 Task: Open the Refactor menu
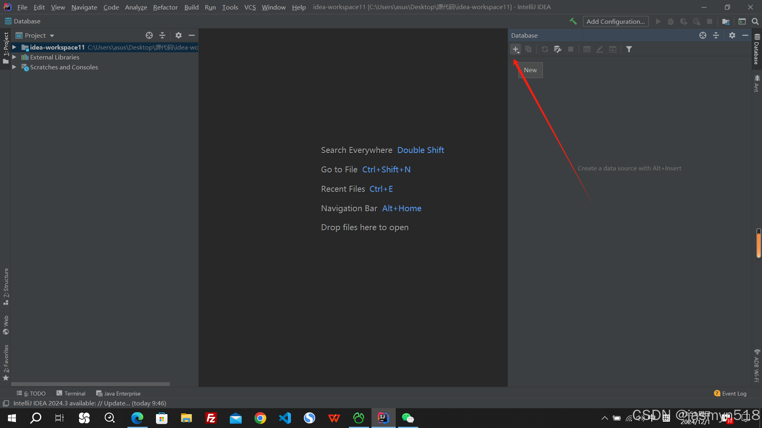tap(165, 7)
